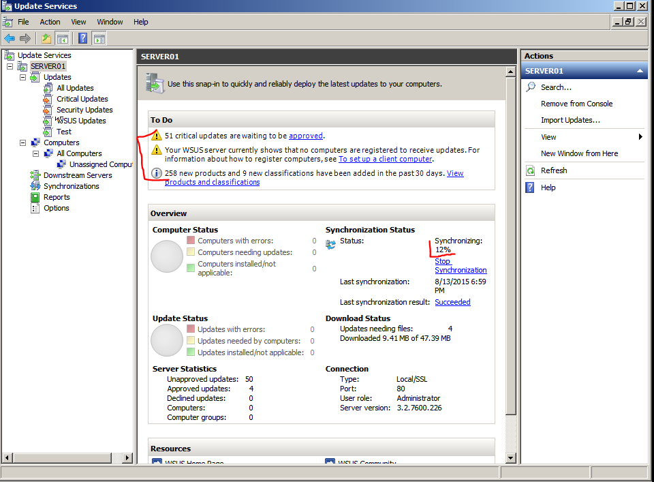Choose Remove from Console action
The image size is (654, 482).
[x=577, y=104]
